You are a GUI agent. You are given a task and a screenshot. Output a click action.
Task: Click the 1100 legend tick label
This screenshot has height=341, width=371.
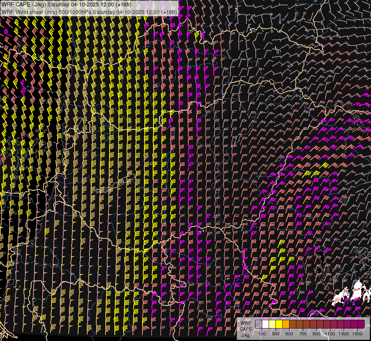(330, 334)
